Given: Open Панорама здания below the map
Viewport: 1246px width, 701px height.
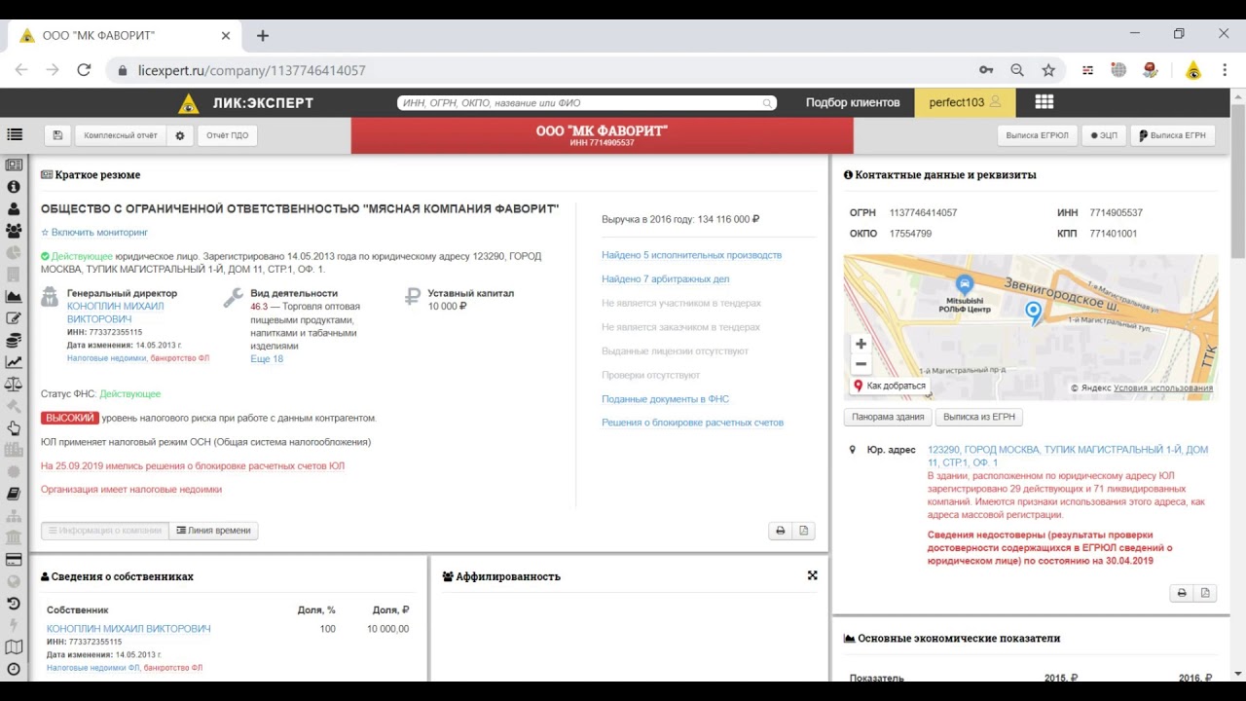Looking at the screenshot, I should tap(888, 417).
